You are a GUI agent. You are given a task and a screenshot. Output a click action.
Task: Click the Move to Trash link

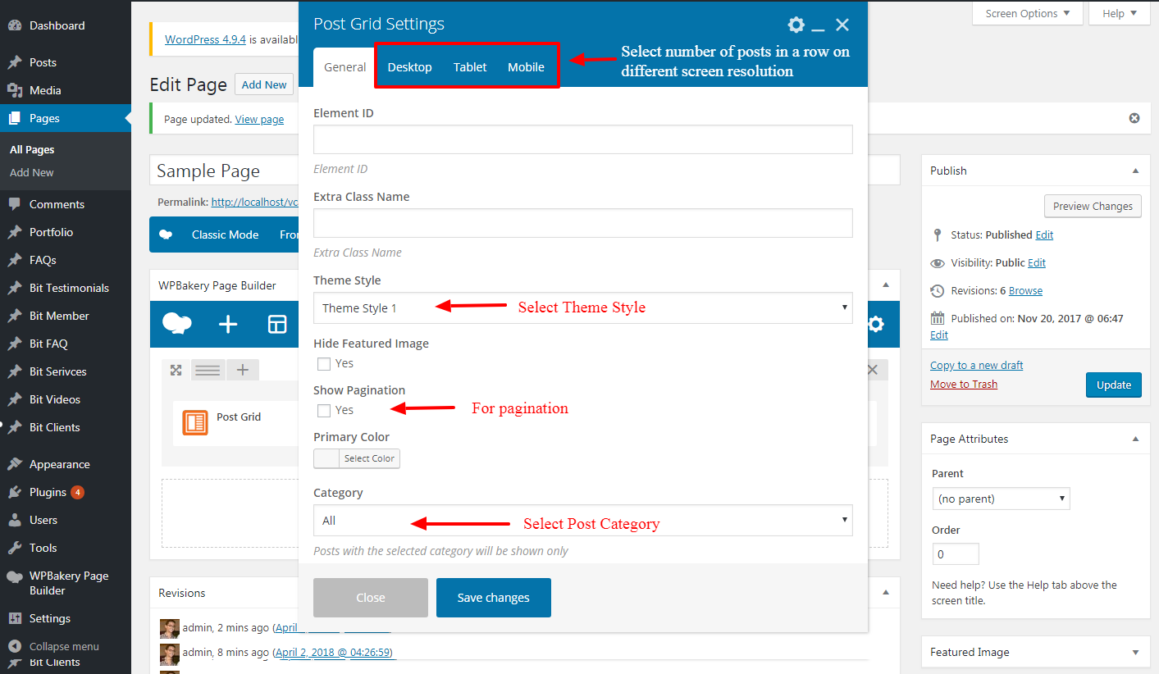[x=964, y=385]
